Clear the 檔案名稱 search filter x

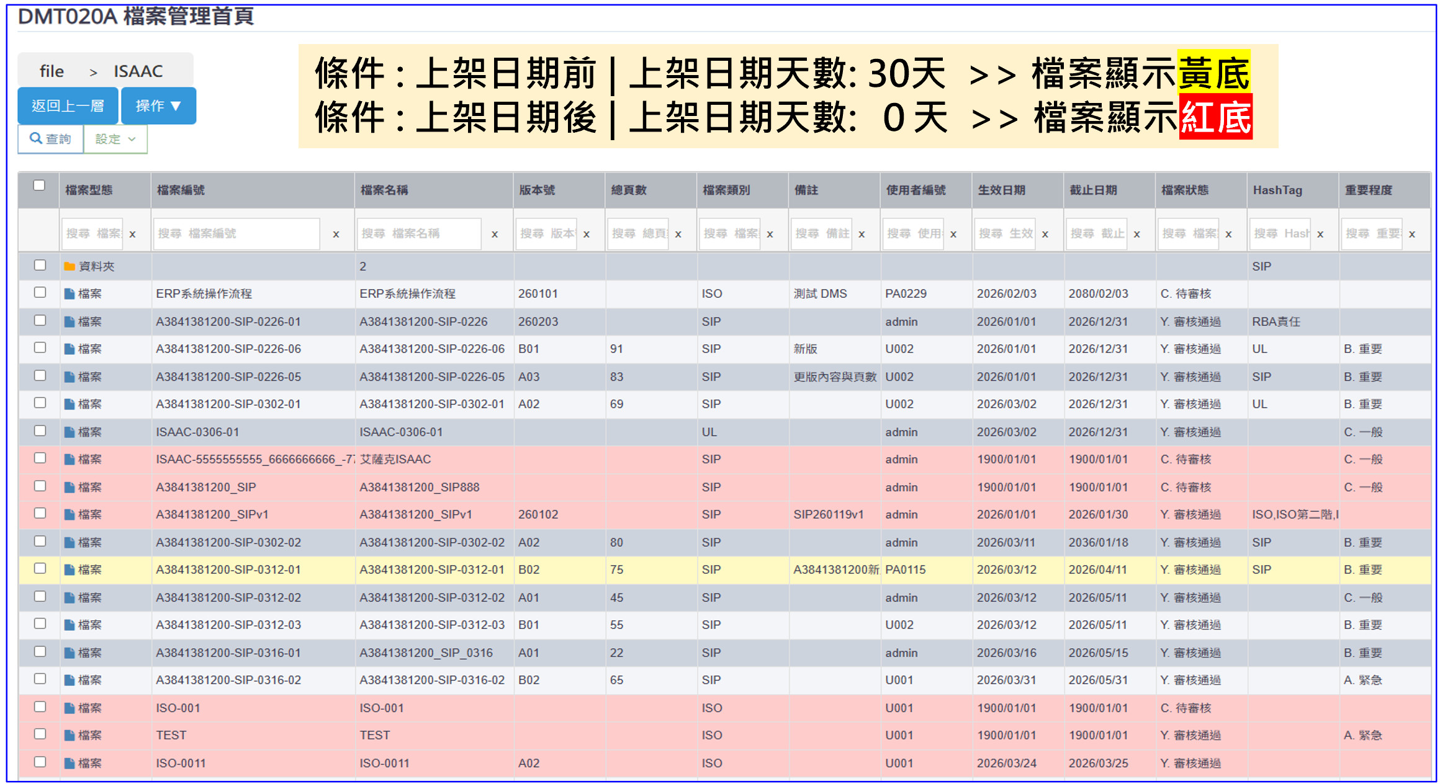495,234
